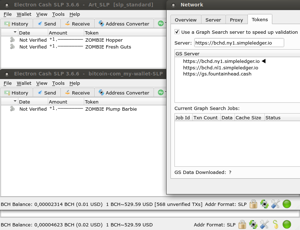Screen dimensions: 300x230
Task: Click Graph Search Server URL input field
Action: (239, 43)
